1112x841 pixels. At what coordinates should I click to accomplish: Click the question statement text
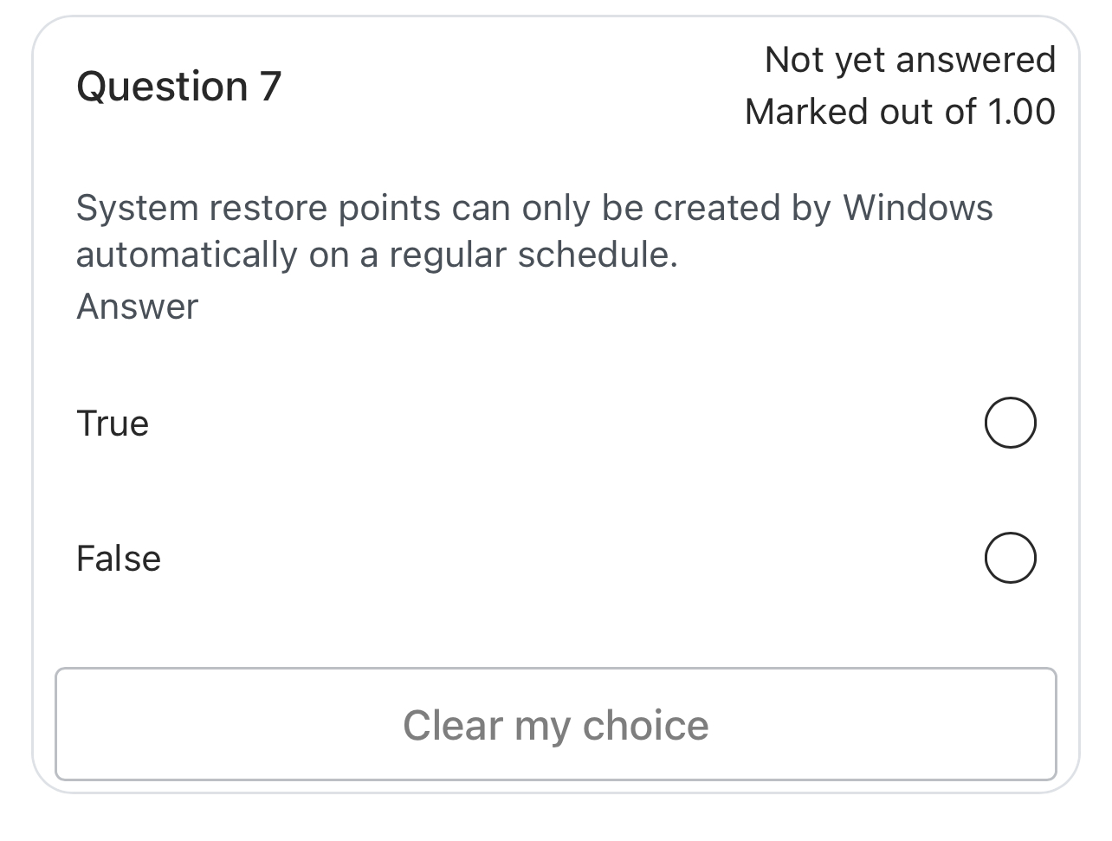click(534, 230)
